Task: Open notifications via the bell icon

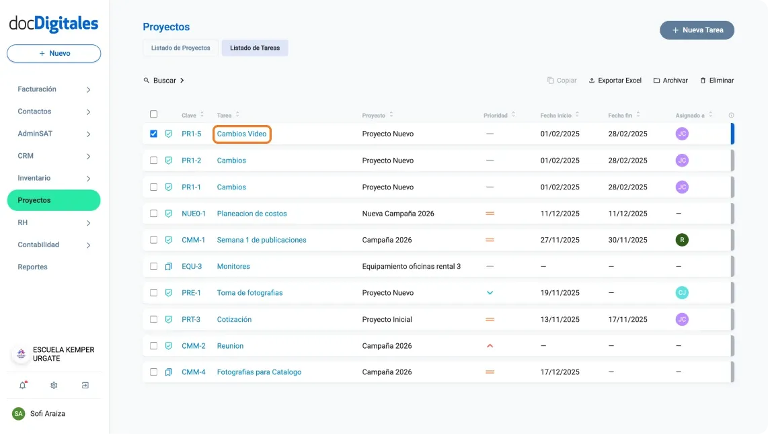Action: coord(22,385)
